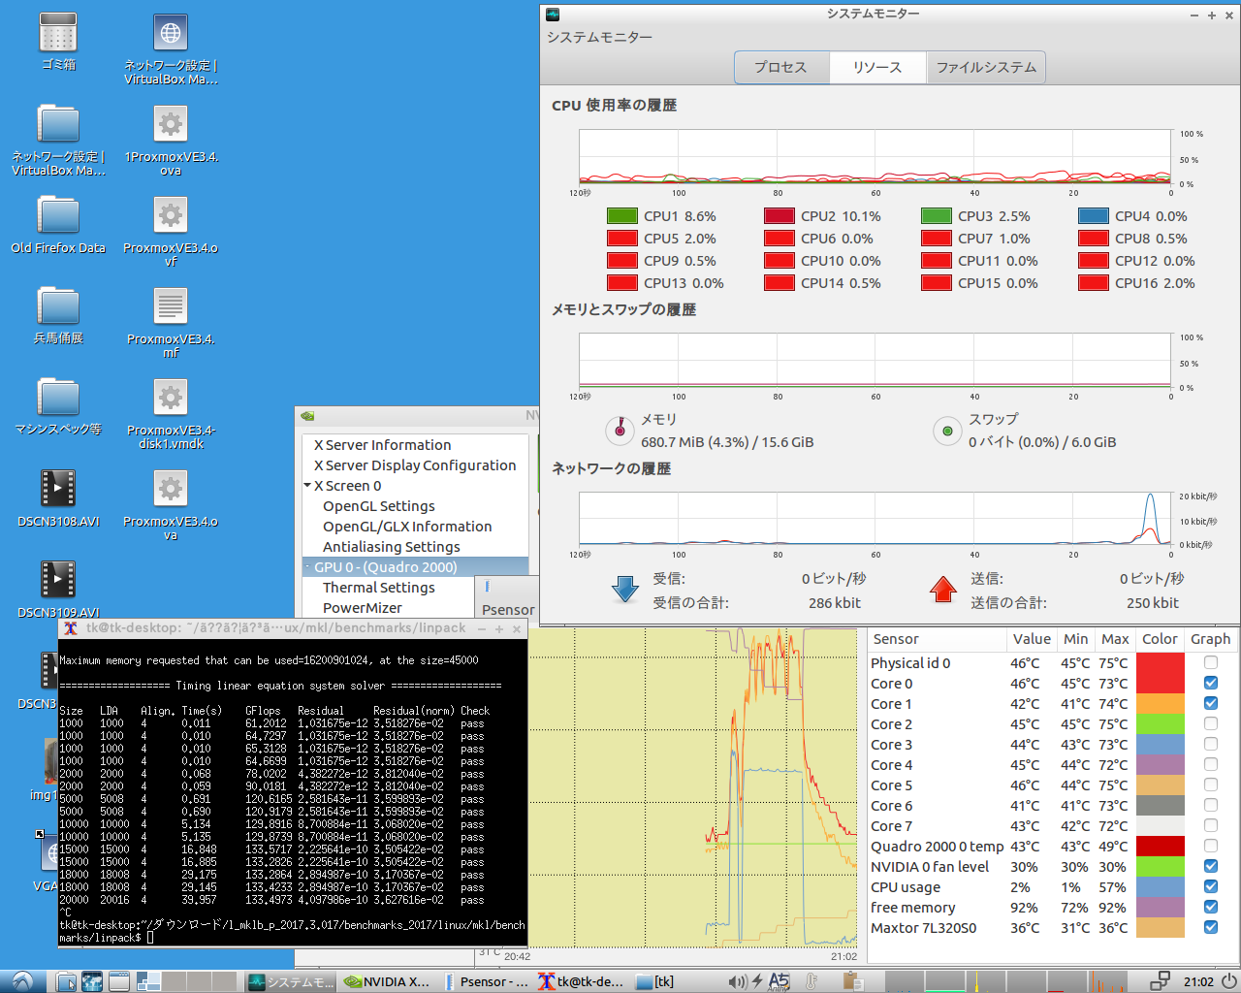
Task: Click the system tray clipboard manager icon
Action: click(852, 981)
